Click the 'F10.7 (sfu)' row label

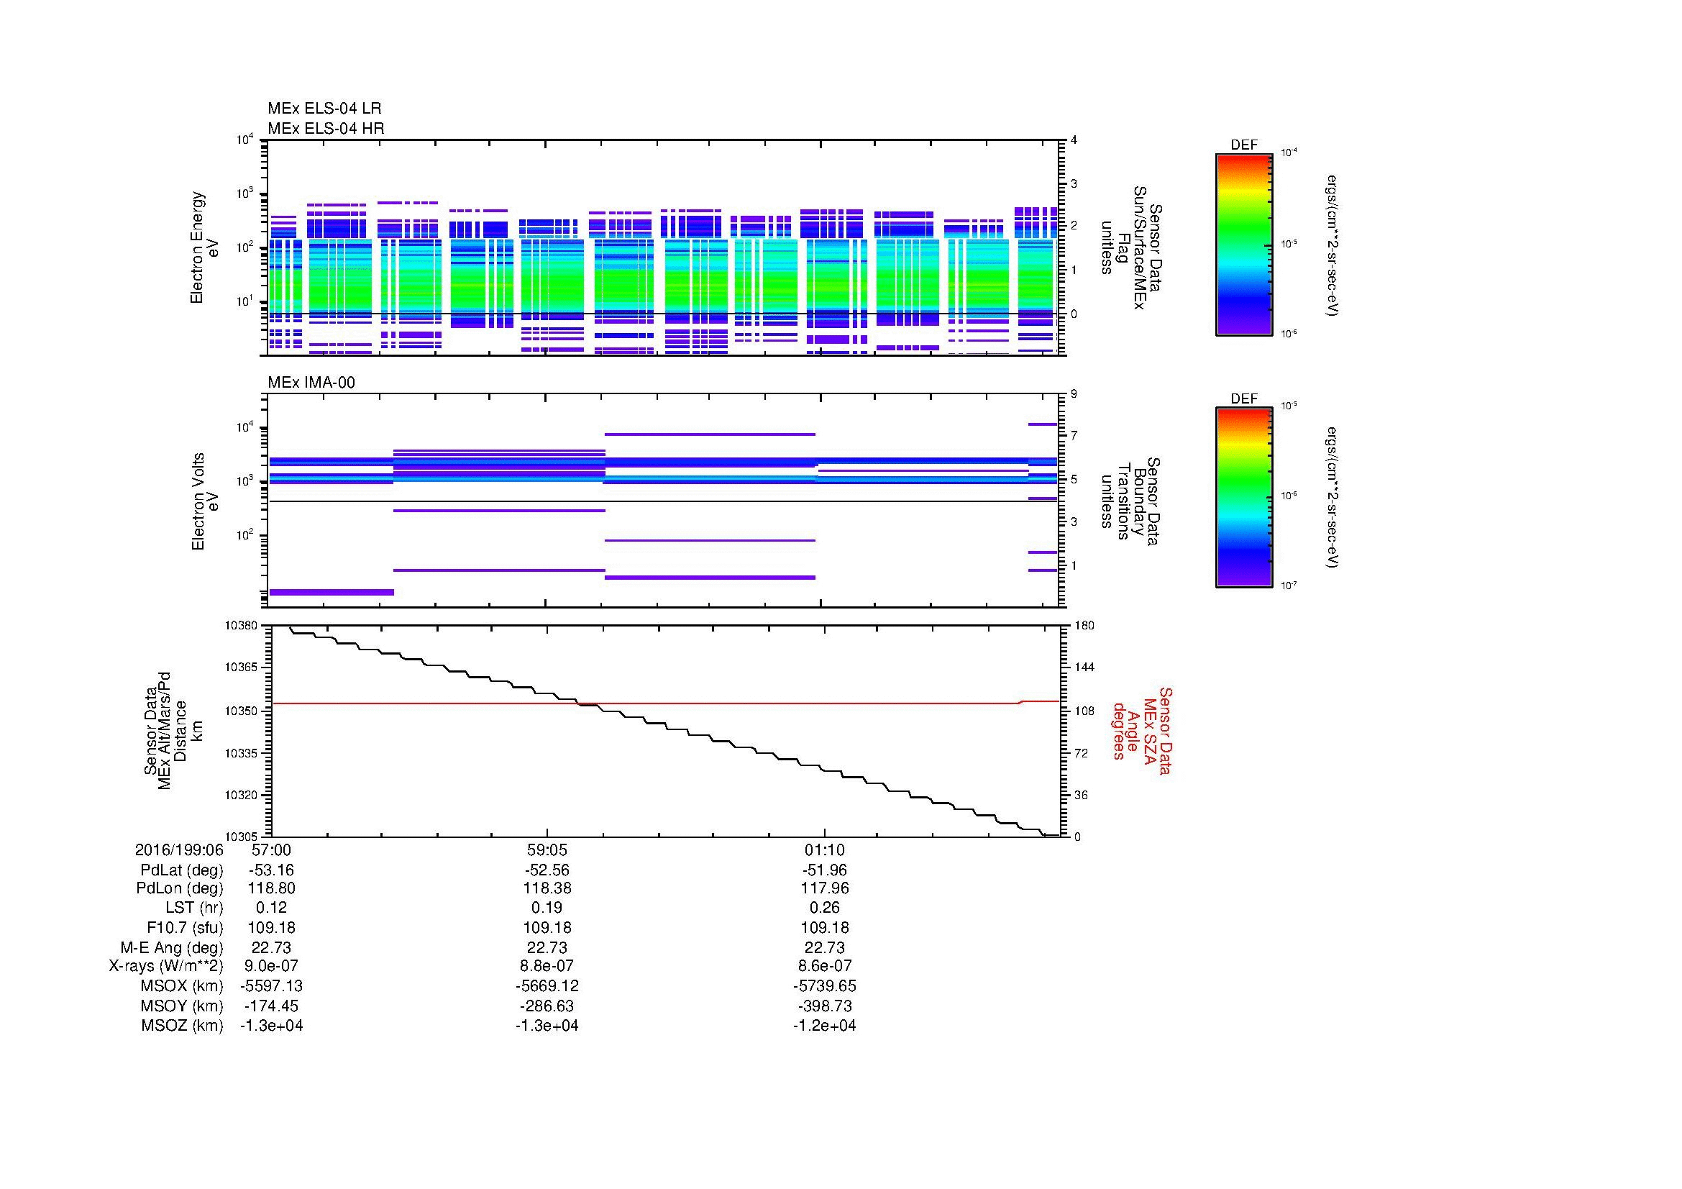tap(185, 928)
